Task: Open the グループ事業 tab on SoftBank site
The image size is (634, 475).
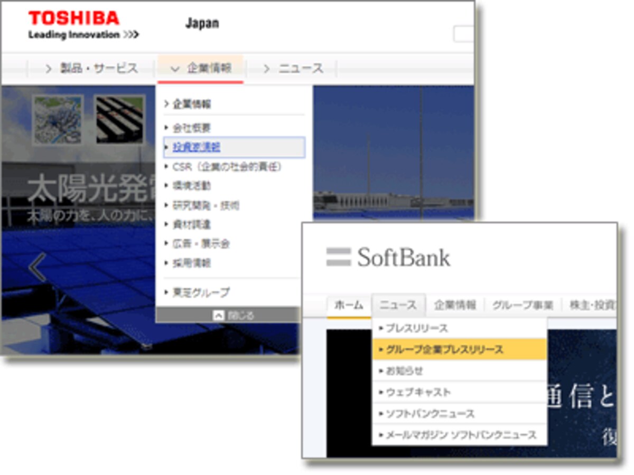Action: (523, 305)
